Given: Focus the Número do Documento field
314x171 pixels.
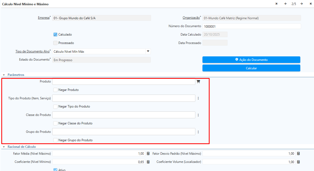Looking at the screenshot, I should point(252,26).
